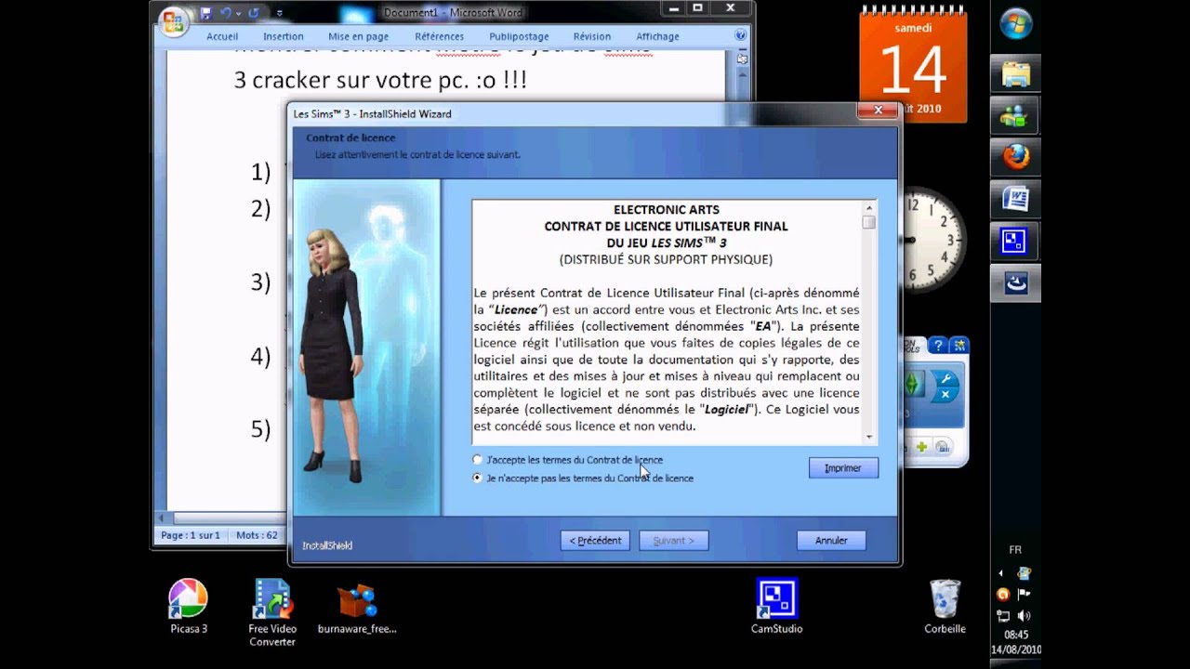Viewport: 1190px width, 669px height.
Task: Click the Redo icon in Word
Action: tap(254, 13)
